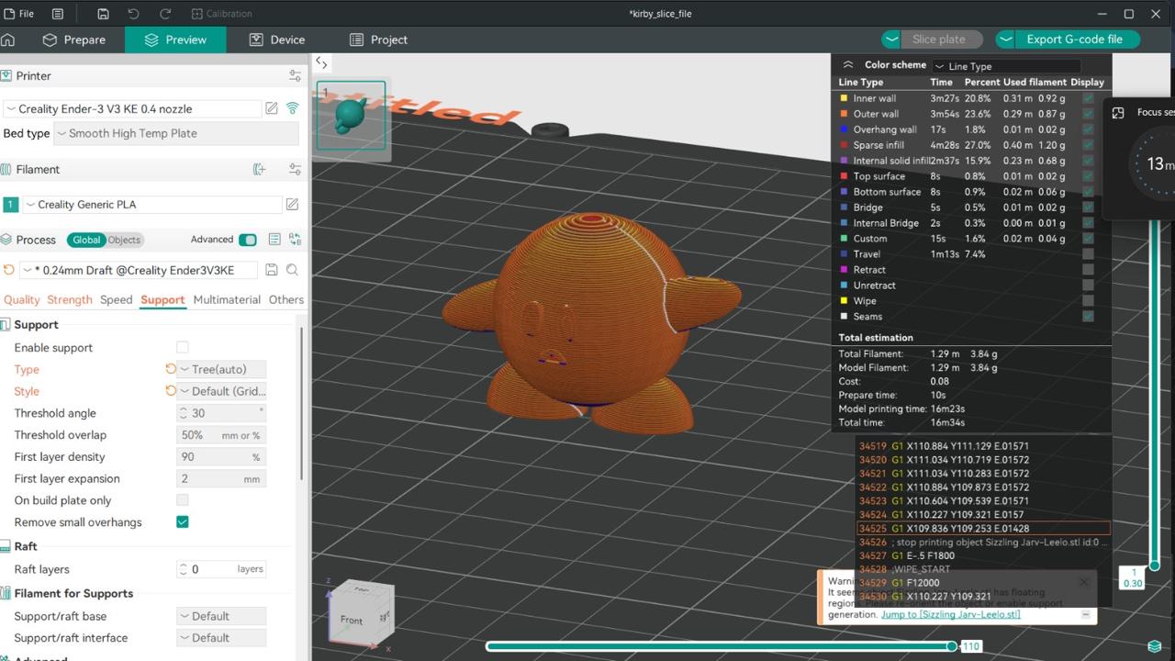1175x661 pixels.
Task: Open the support Style dropdown
Action: (x=221, y=391)
